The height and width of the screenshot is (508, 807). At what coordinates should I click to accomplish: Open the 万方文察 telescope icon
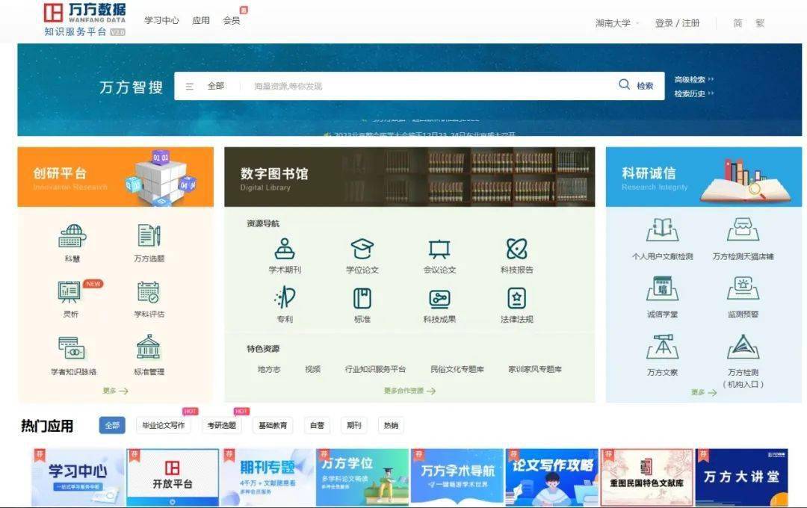[x=662, y=347]
